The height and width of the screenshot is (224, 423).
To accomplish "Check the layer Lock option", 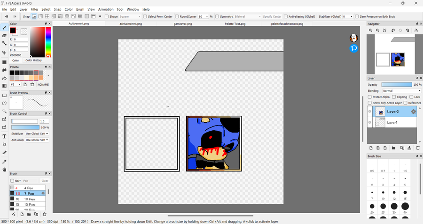I will coord(411,97).
